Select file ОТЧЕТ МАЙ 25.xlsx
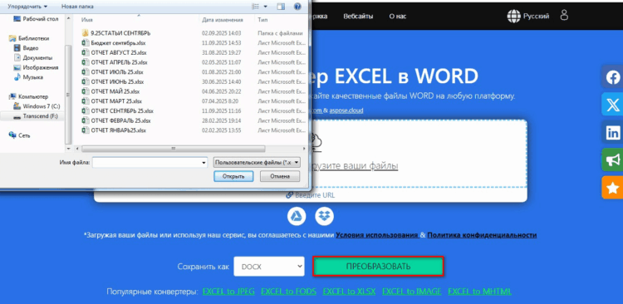Screen dimensions: 623x304 click(x=111, y=91)
